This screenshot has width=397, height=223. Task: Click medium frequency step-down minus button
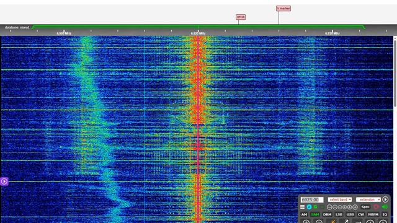[335, 207]
